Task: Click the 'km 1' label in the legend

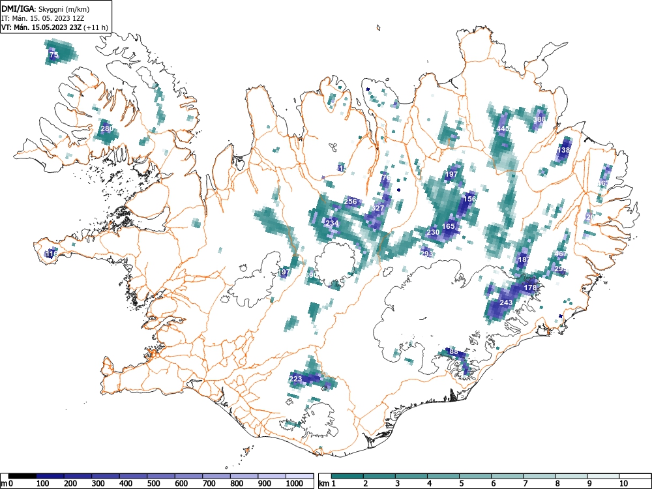Action: click(328, 484)
